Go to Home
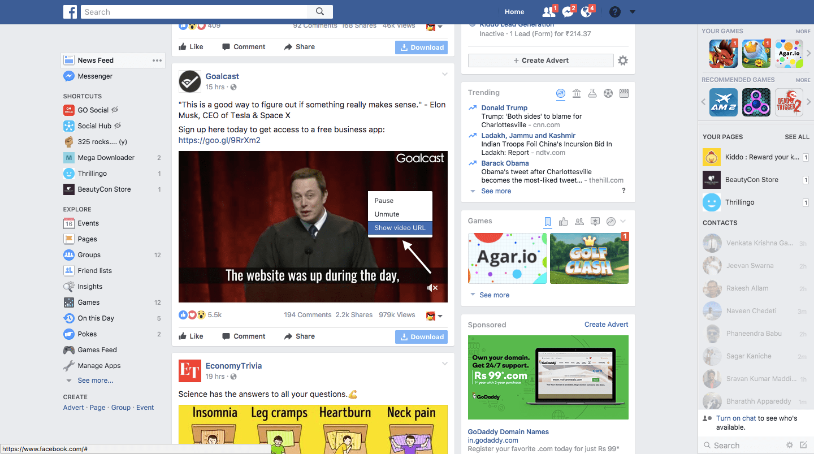The image size is (814, 454). 514,12
